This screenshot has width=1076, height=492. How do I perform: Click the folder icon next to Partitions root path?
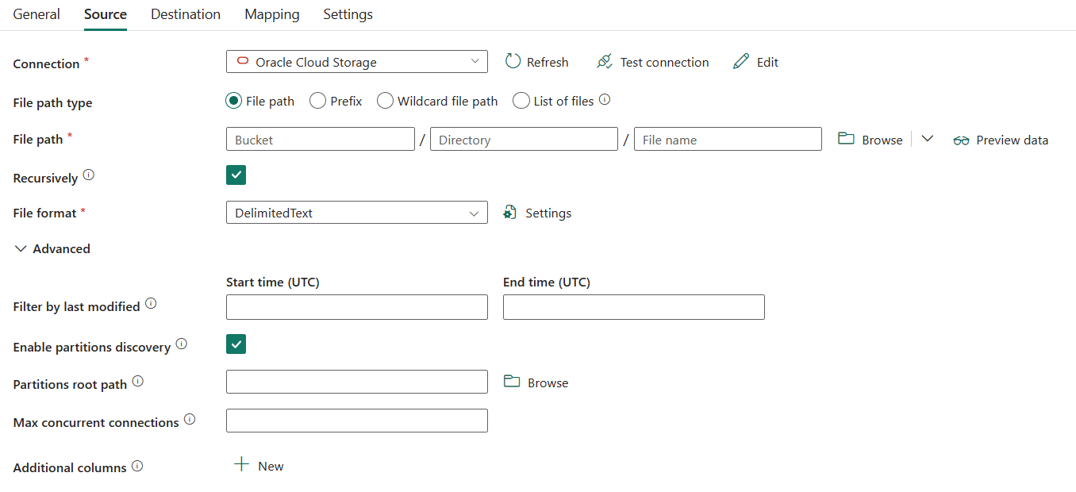(x=512, y=382)
